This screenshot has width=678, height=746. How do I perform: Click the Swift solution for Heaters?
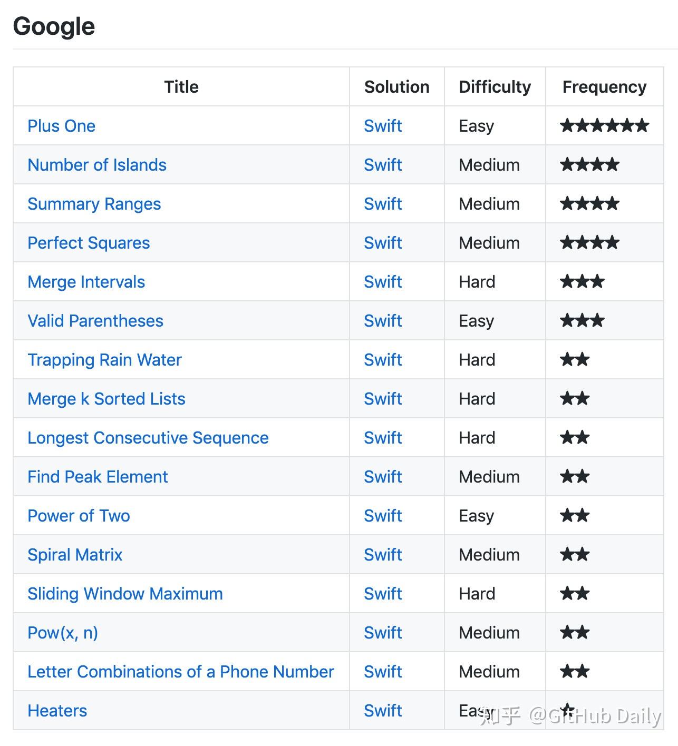coord(383,711)
